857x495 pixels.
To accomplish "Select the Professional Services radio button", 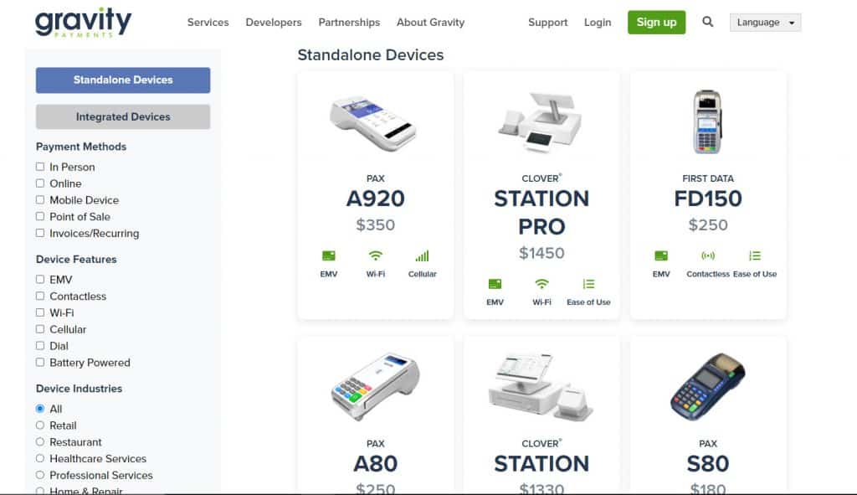I will tap(40, 475).
